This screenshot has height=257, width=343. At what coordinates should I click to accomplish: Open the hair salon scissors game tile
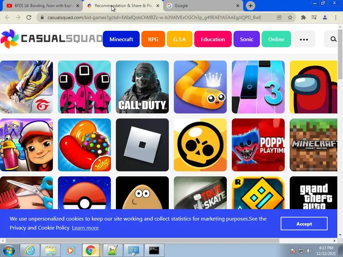[x=26, y=193]
